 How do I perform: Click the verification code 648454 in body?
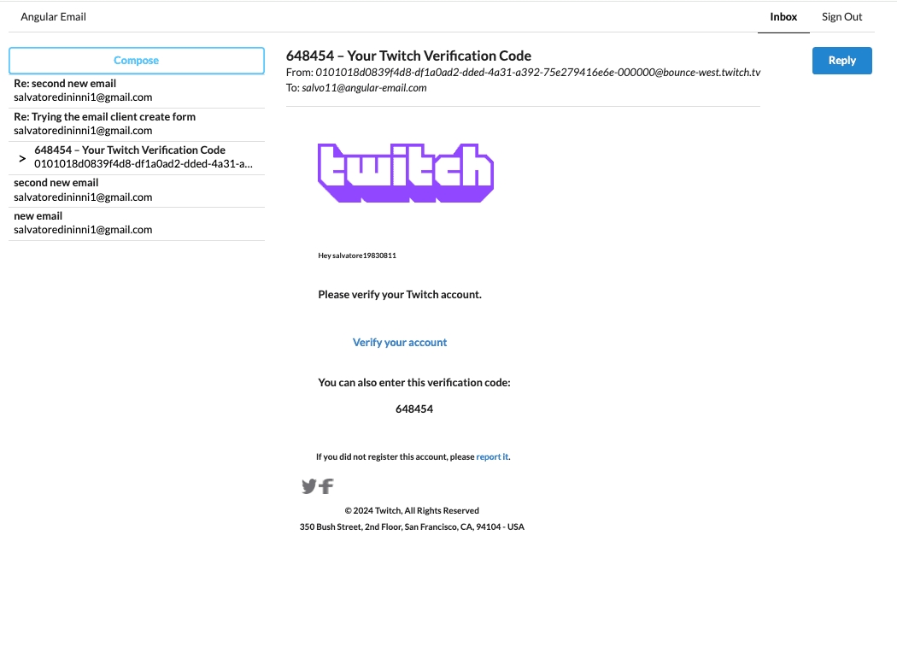[414, 409]
